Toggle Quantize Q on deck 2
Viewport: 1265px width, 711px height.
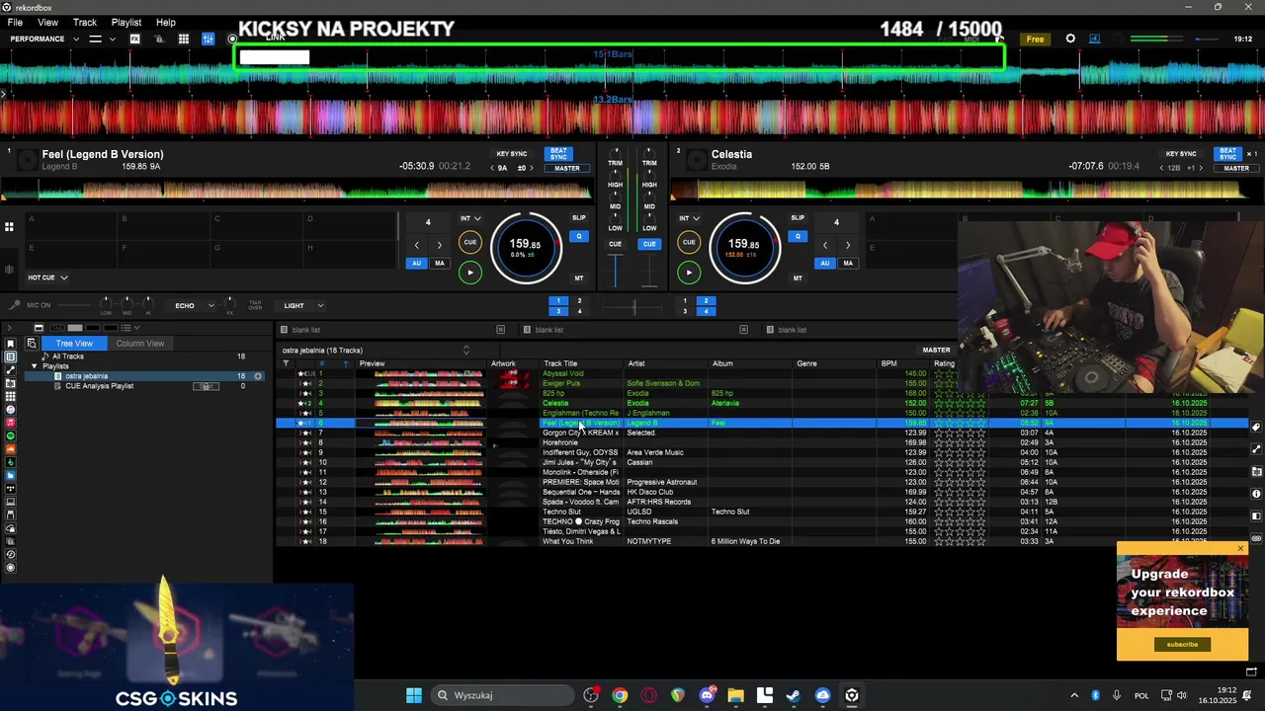(798, 236)
